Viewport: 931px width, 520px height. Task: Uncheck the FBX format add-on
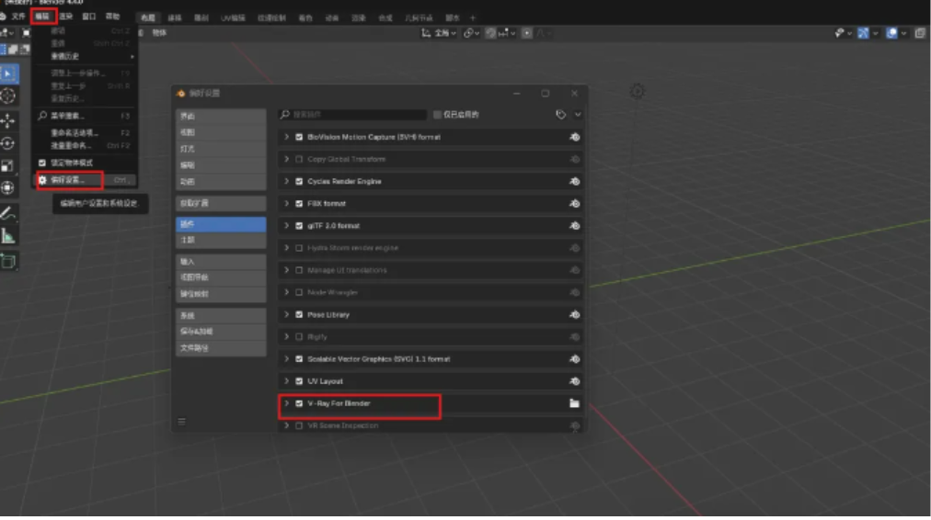299,203
